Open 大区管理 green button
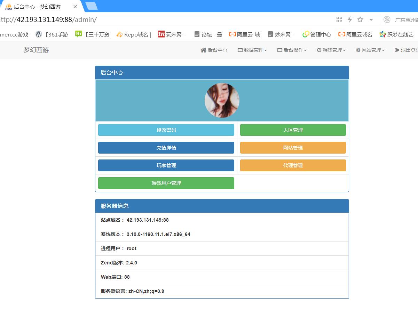Screen dimensions: 418x336 pos(293,130)
